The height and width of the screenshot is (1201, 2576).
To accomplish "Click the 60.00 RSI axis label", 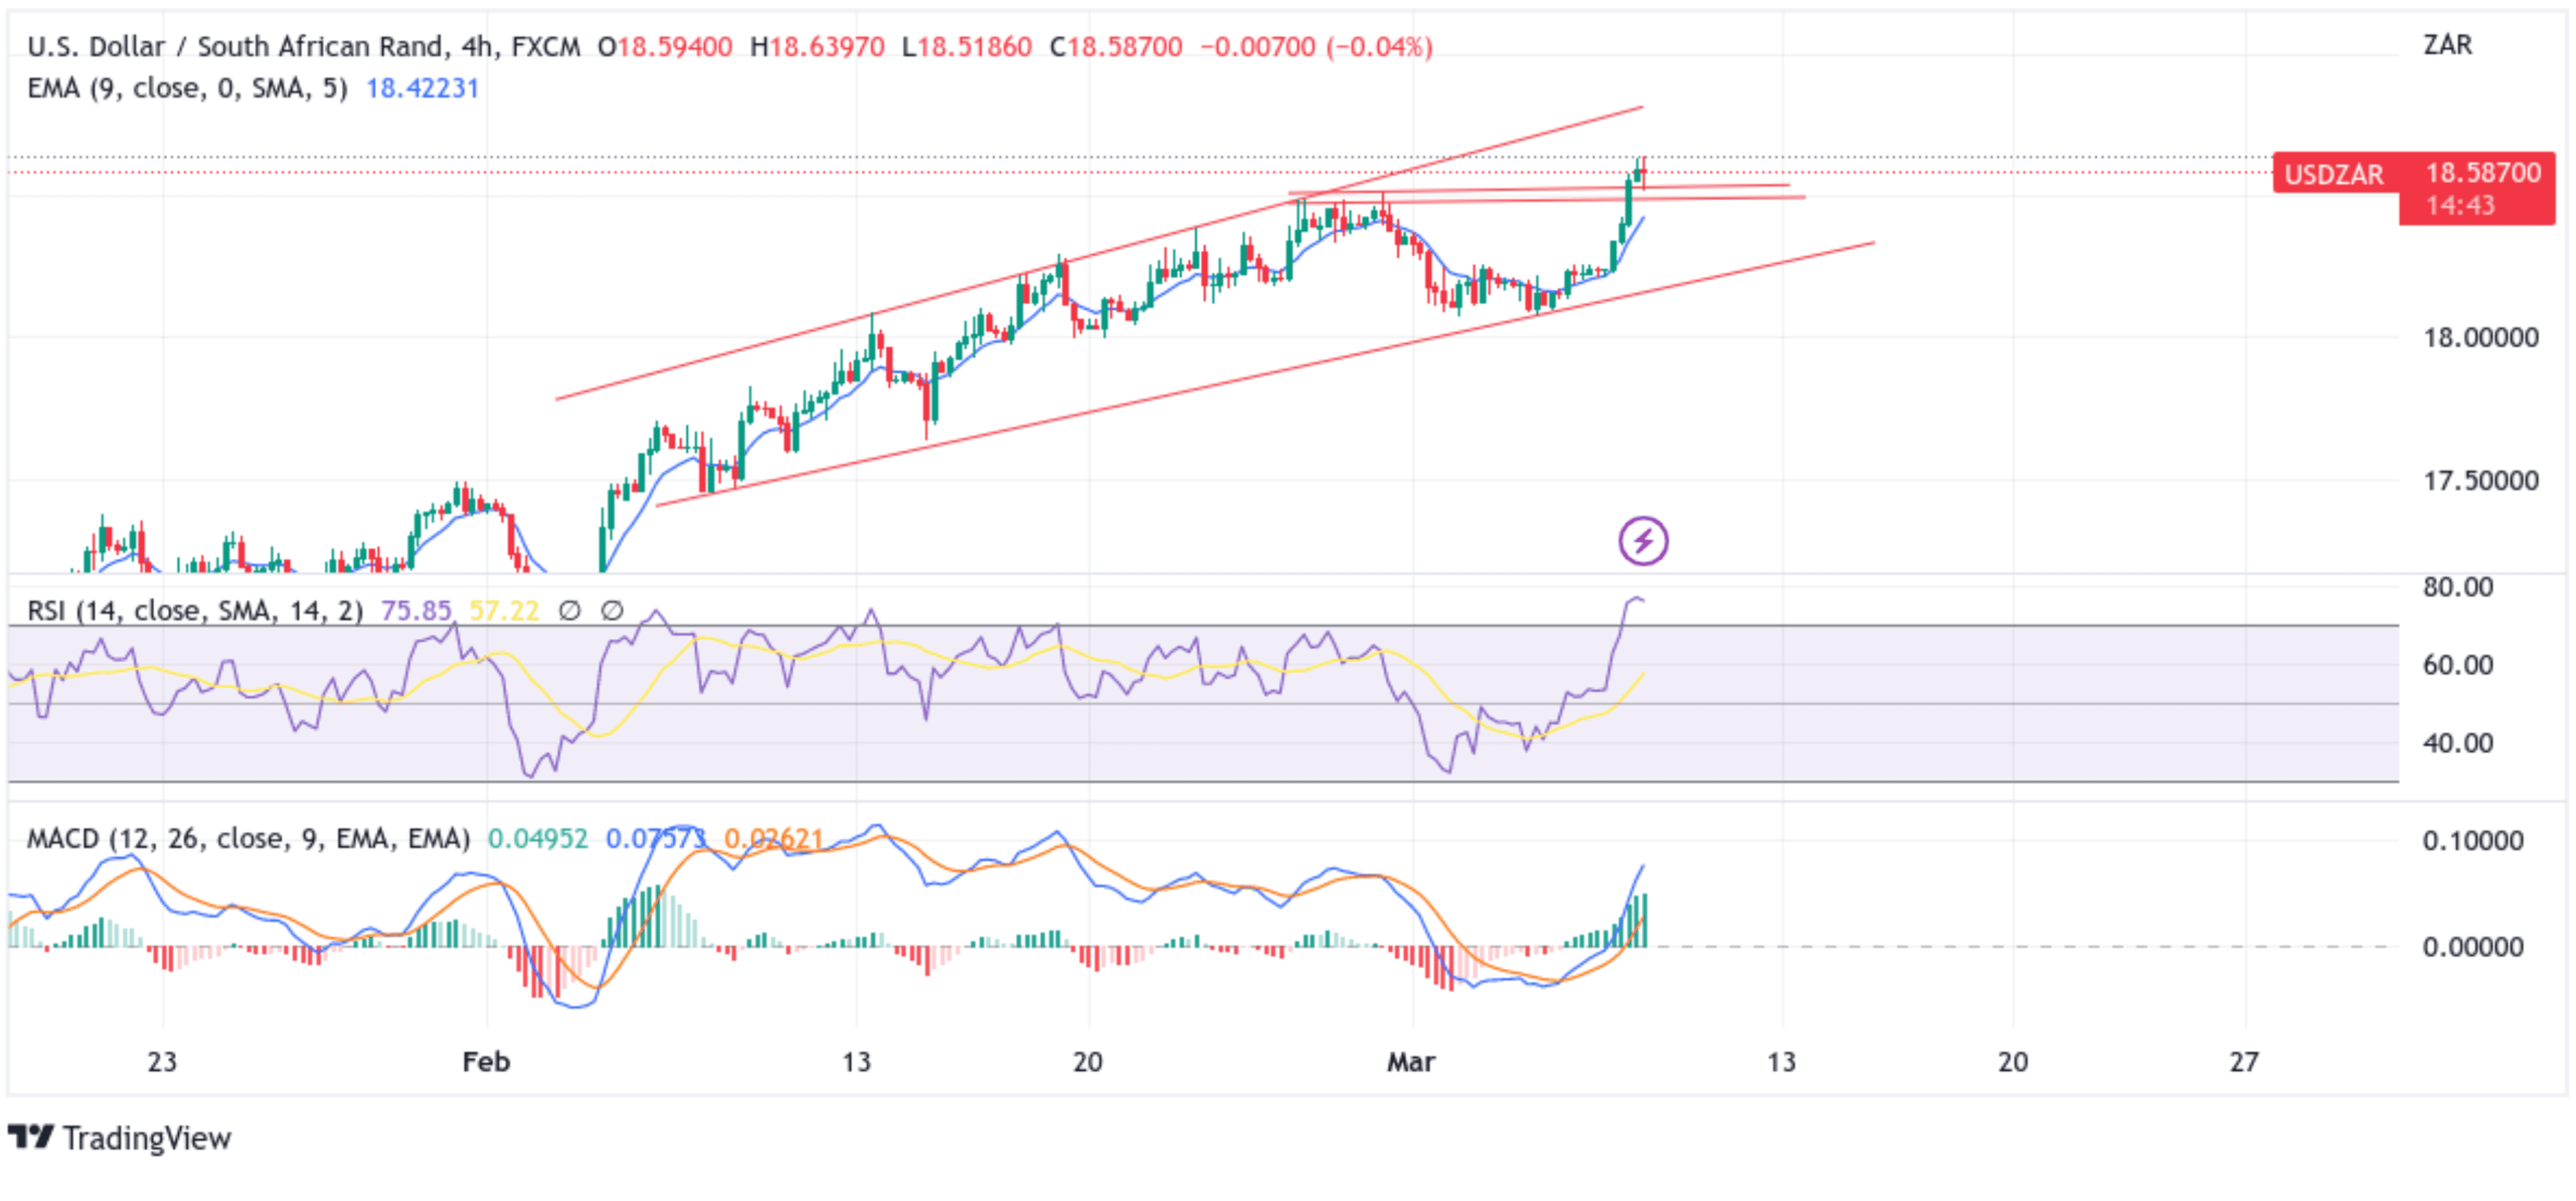I will 2458,665.
